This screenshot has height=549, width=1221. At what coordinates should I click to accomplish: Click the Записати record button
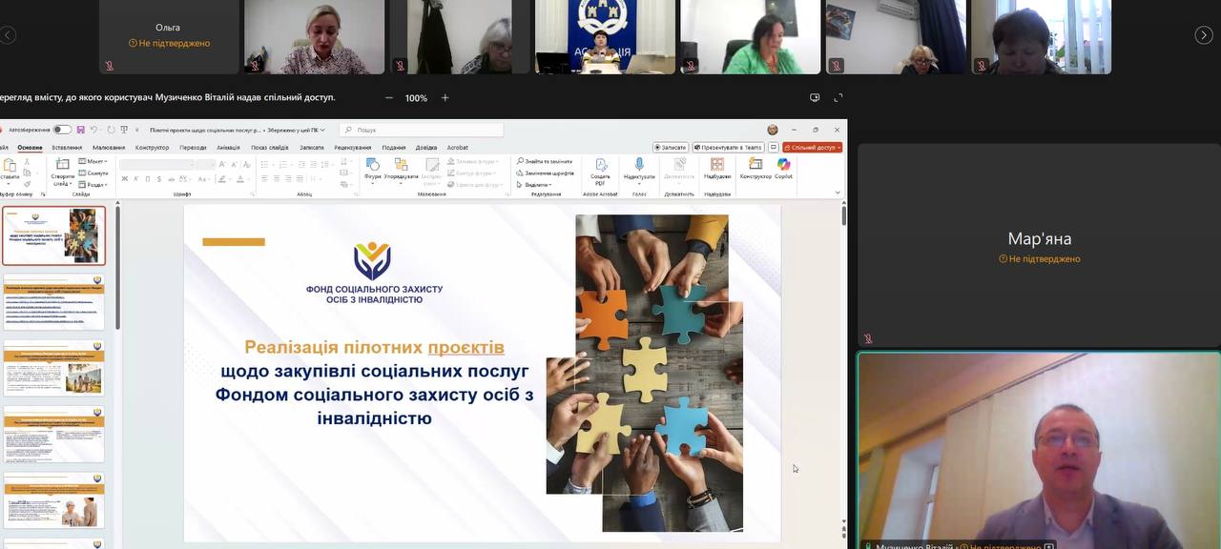671,148
